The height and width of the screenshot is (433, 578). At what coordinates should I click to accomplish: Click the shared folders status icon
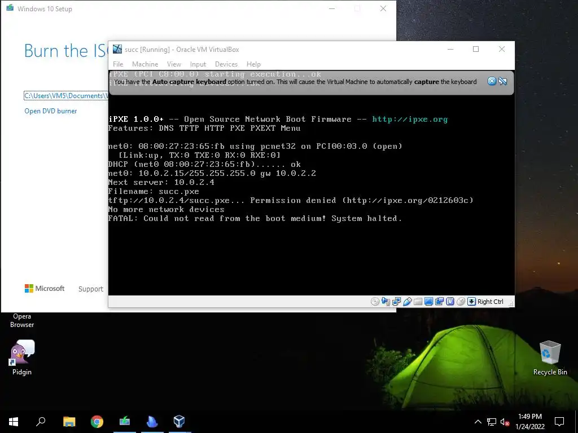[x=418, y=302]
